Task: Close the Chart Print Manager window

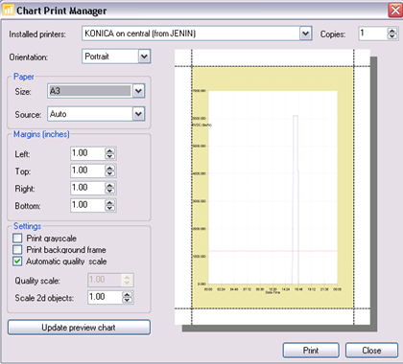Action: (x=395, y=11)
